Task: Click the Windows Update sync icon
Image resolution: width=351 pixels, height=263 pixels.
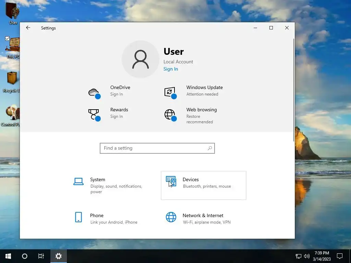Action: 170,93
